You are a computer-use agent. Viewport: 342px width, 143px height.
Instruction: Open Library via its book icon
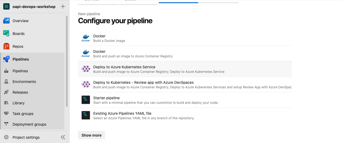(x=6, y=103)
